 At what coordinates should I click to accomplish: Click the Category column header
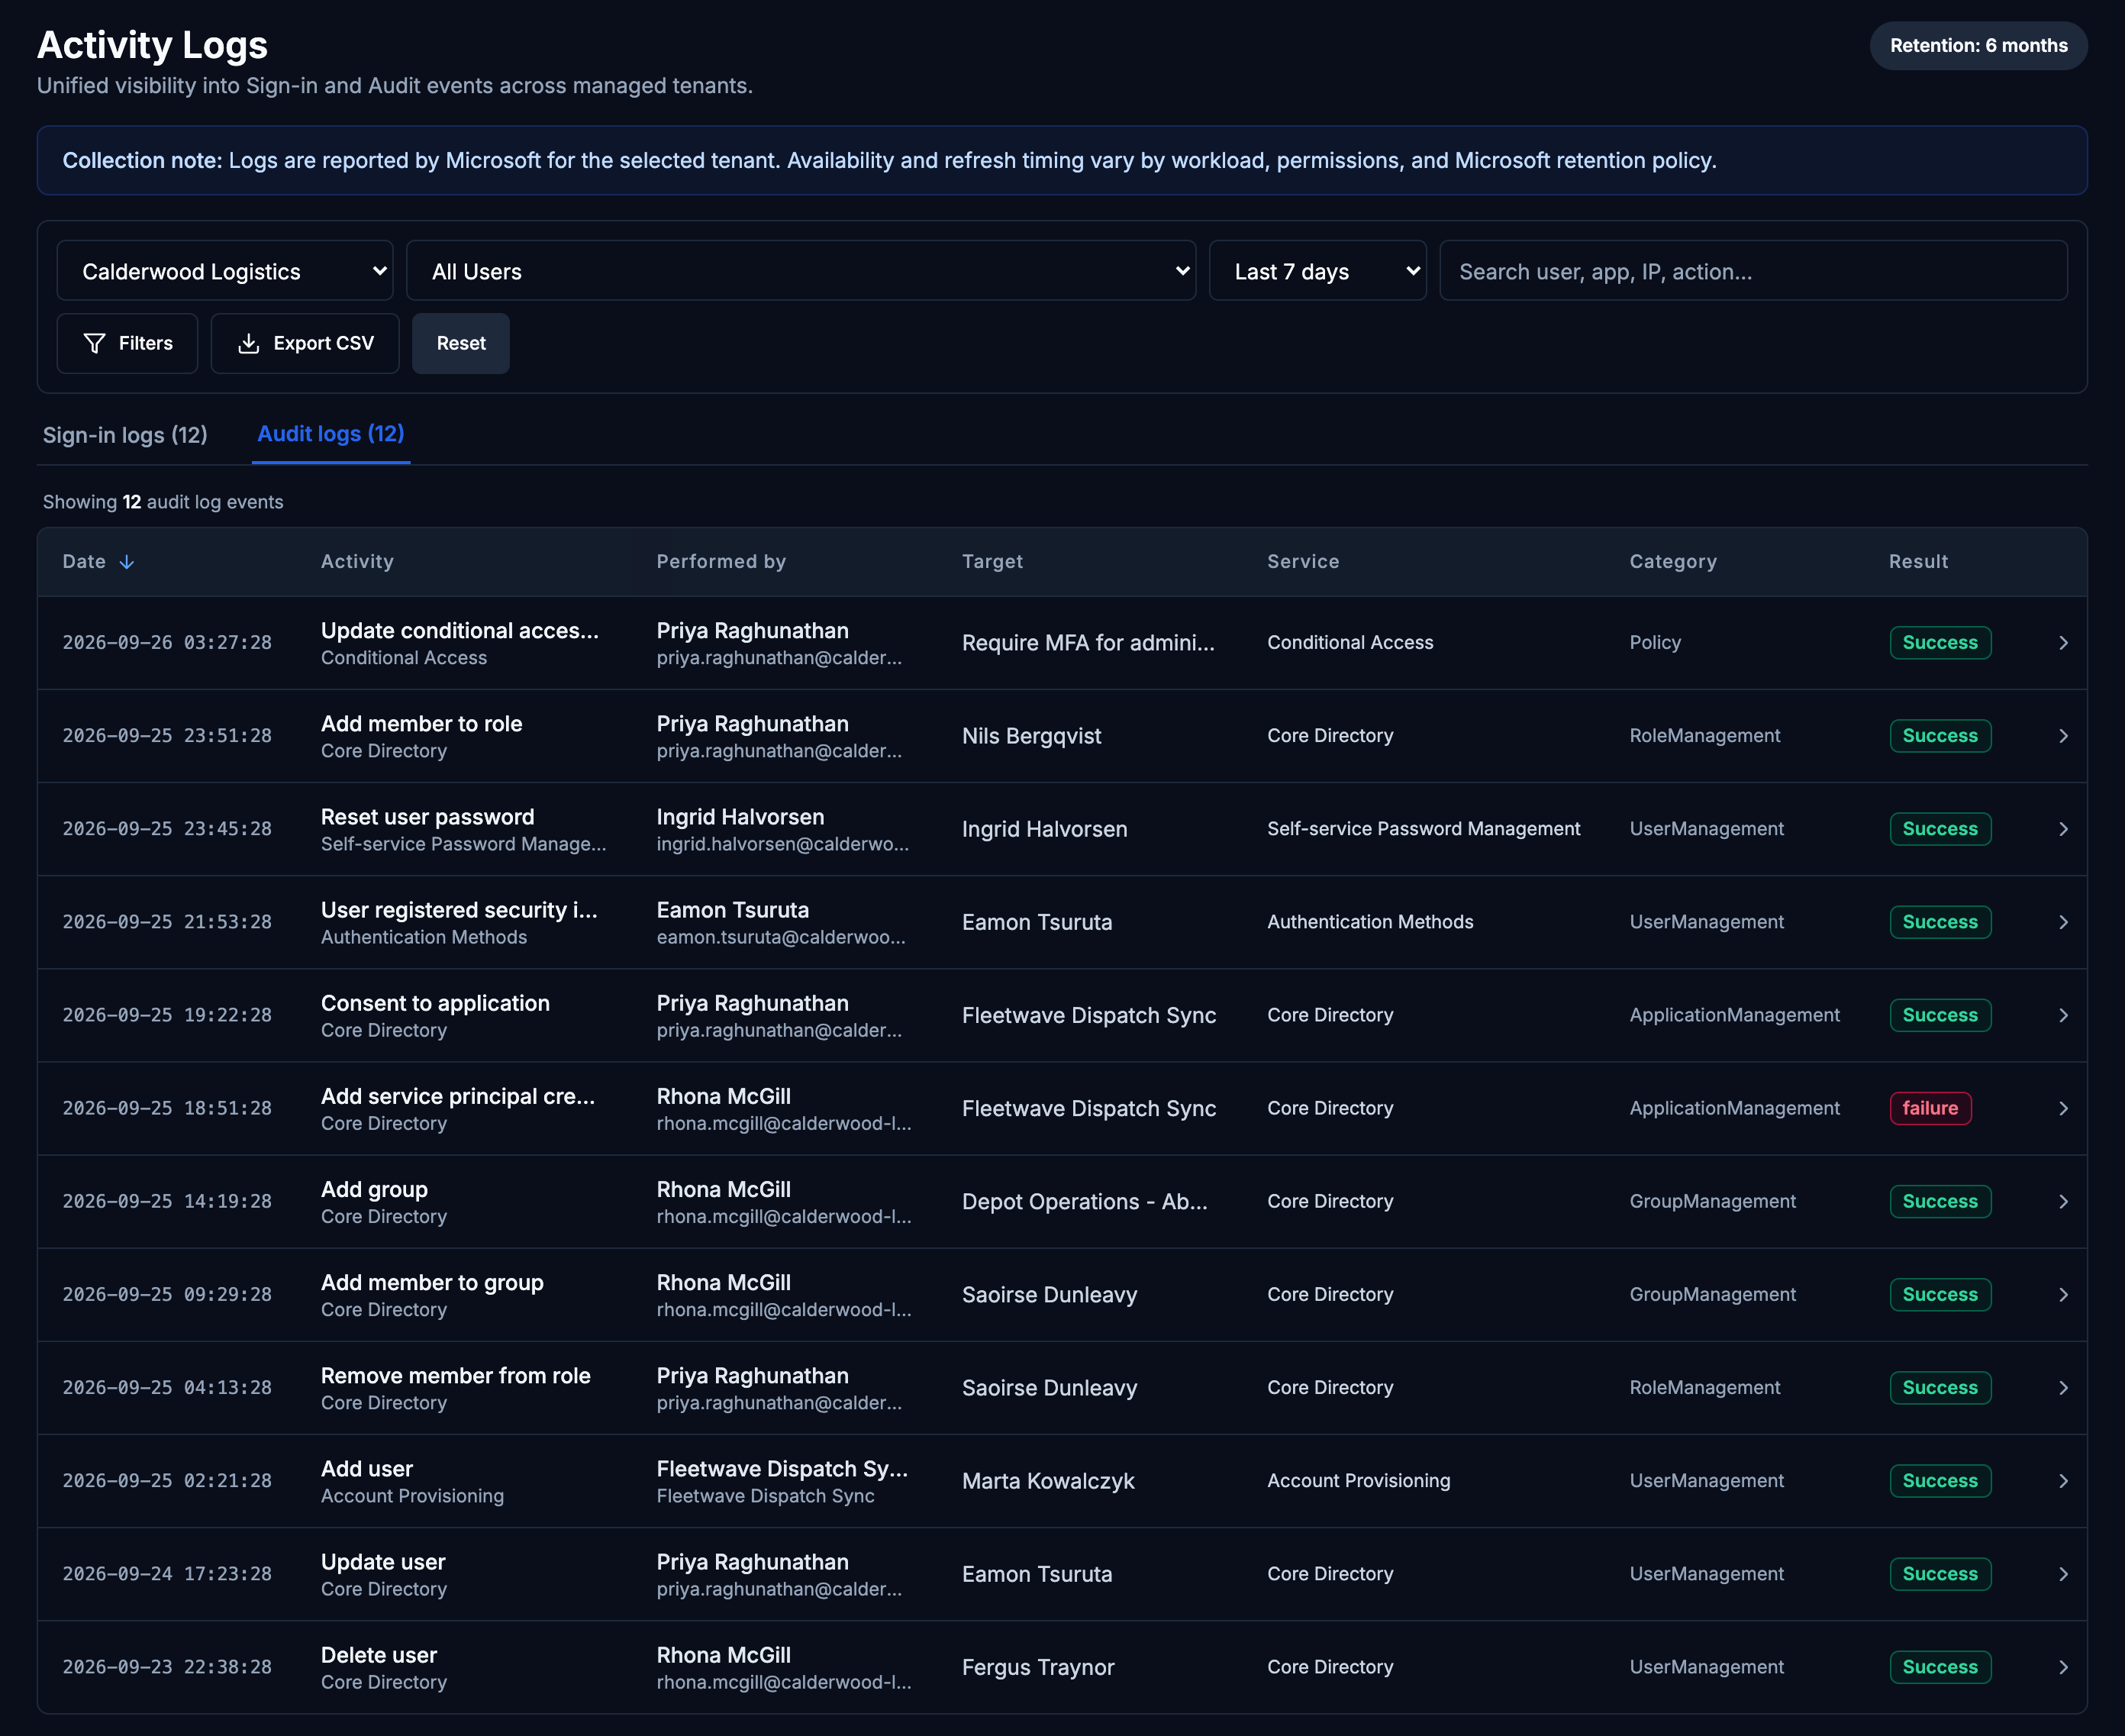pyautogui.click(x=1673, y=561)
